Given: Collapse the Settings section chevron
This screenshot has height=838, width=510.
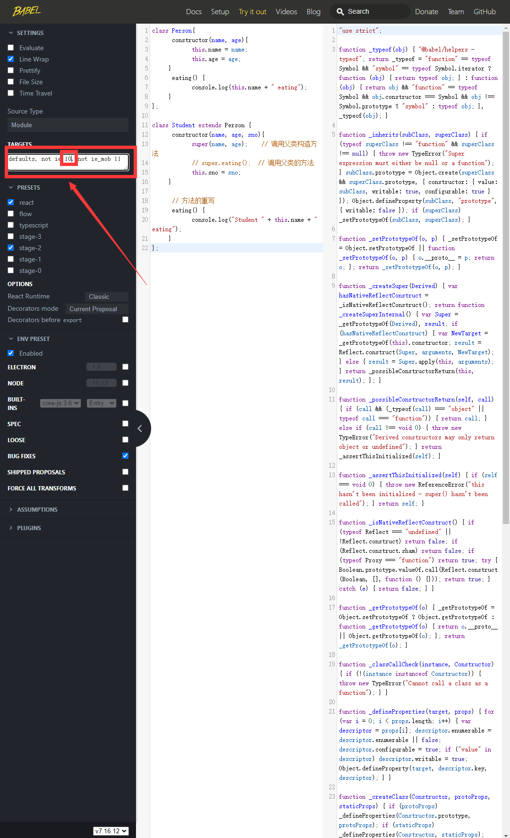Looking at the screenshot, I should (11, 33).
